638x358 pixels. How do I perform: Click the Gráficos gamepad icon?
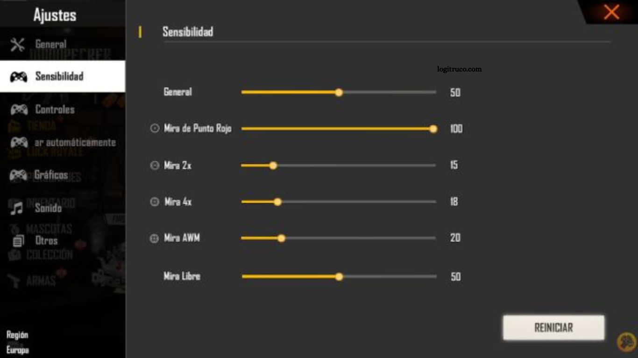(x=18, y=175)
